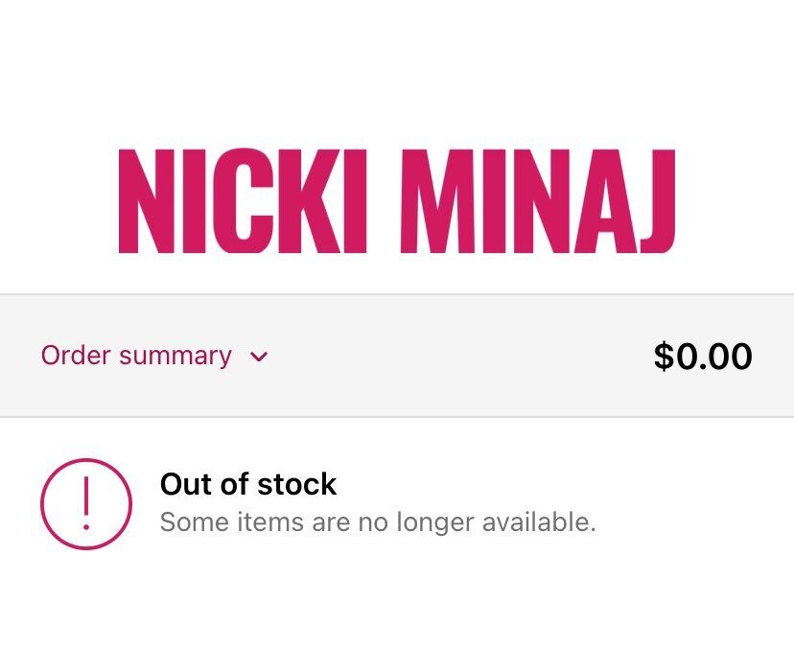Collapse the Order summary panel
794x671 pixels.
click(153, 356)
